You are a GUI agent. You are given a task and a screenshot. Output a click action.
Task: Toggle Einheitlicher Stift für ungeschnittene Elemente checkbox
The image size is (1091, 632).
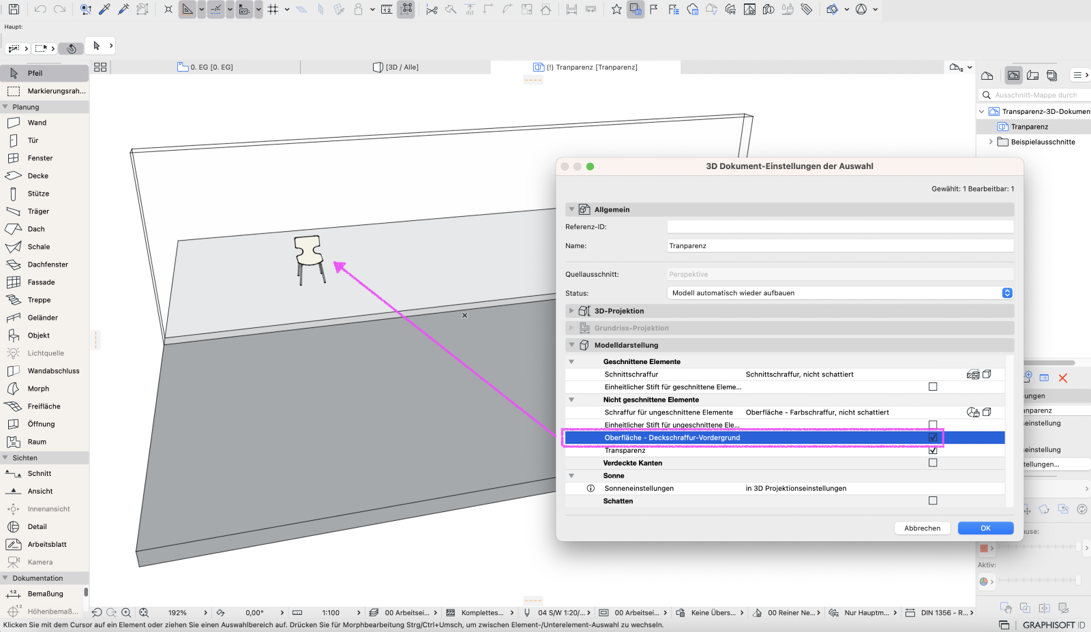click(x=933, y=425)
